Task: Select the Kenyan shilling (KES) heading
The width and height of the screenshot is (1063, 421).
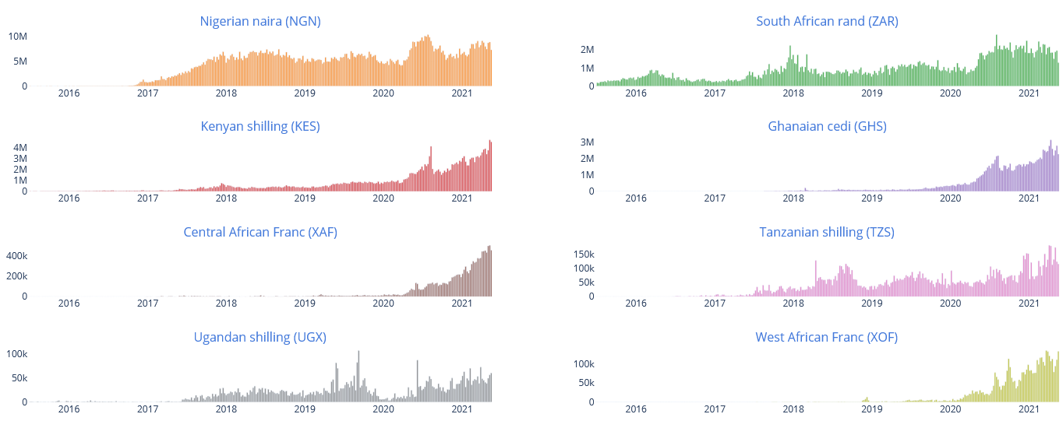Action: 260,126
